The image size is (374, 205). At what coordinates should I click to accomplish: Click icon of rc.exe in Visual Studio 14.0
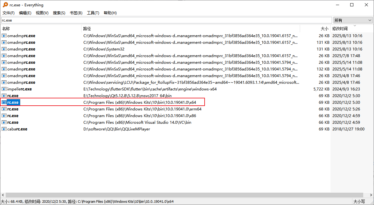coord(4,122)
